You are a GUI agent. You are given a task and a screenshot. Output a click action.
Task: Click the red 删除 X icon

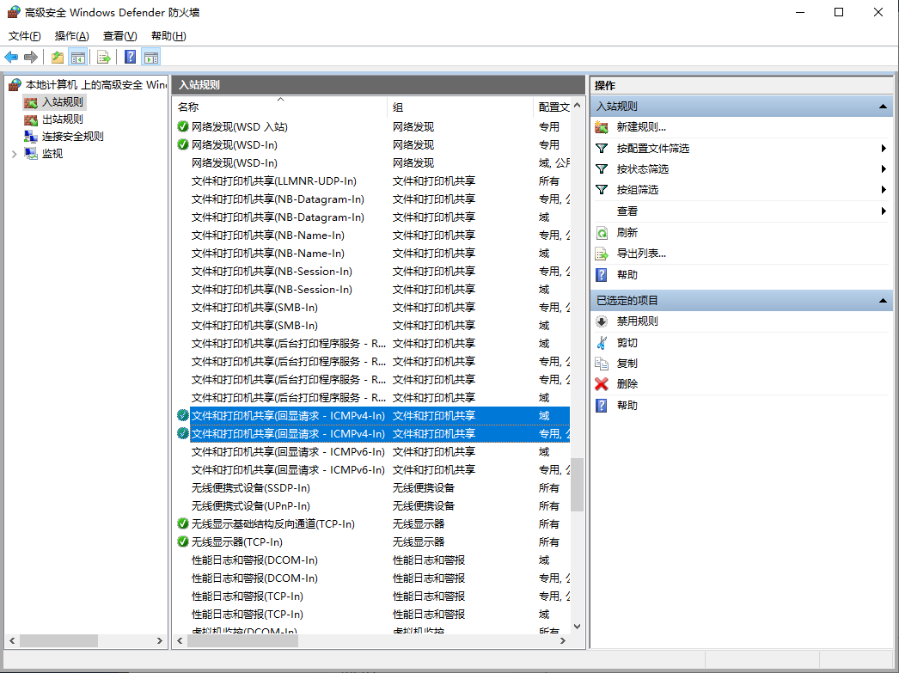(602, 384)
